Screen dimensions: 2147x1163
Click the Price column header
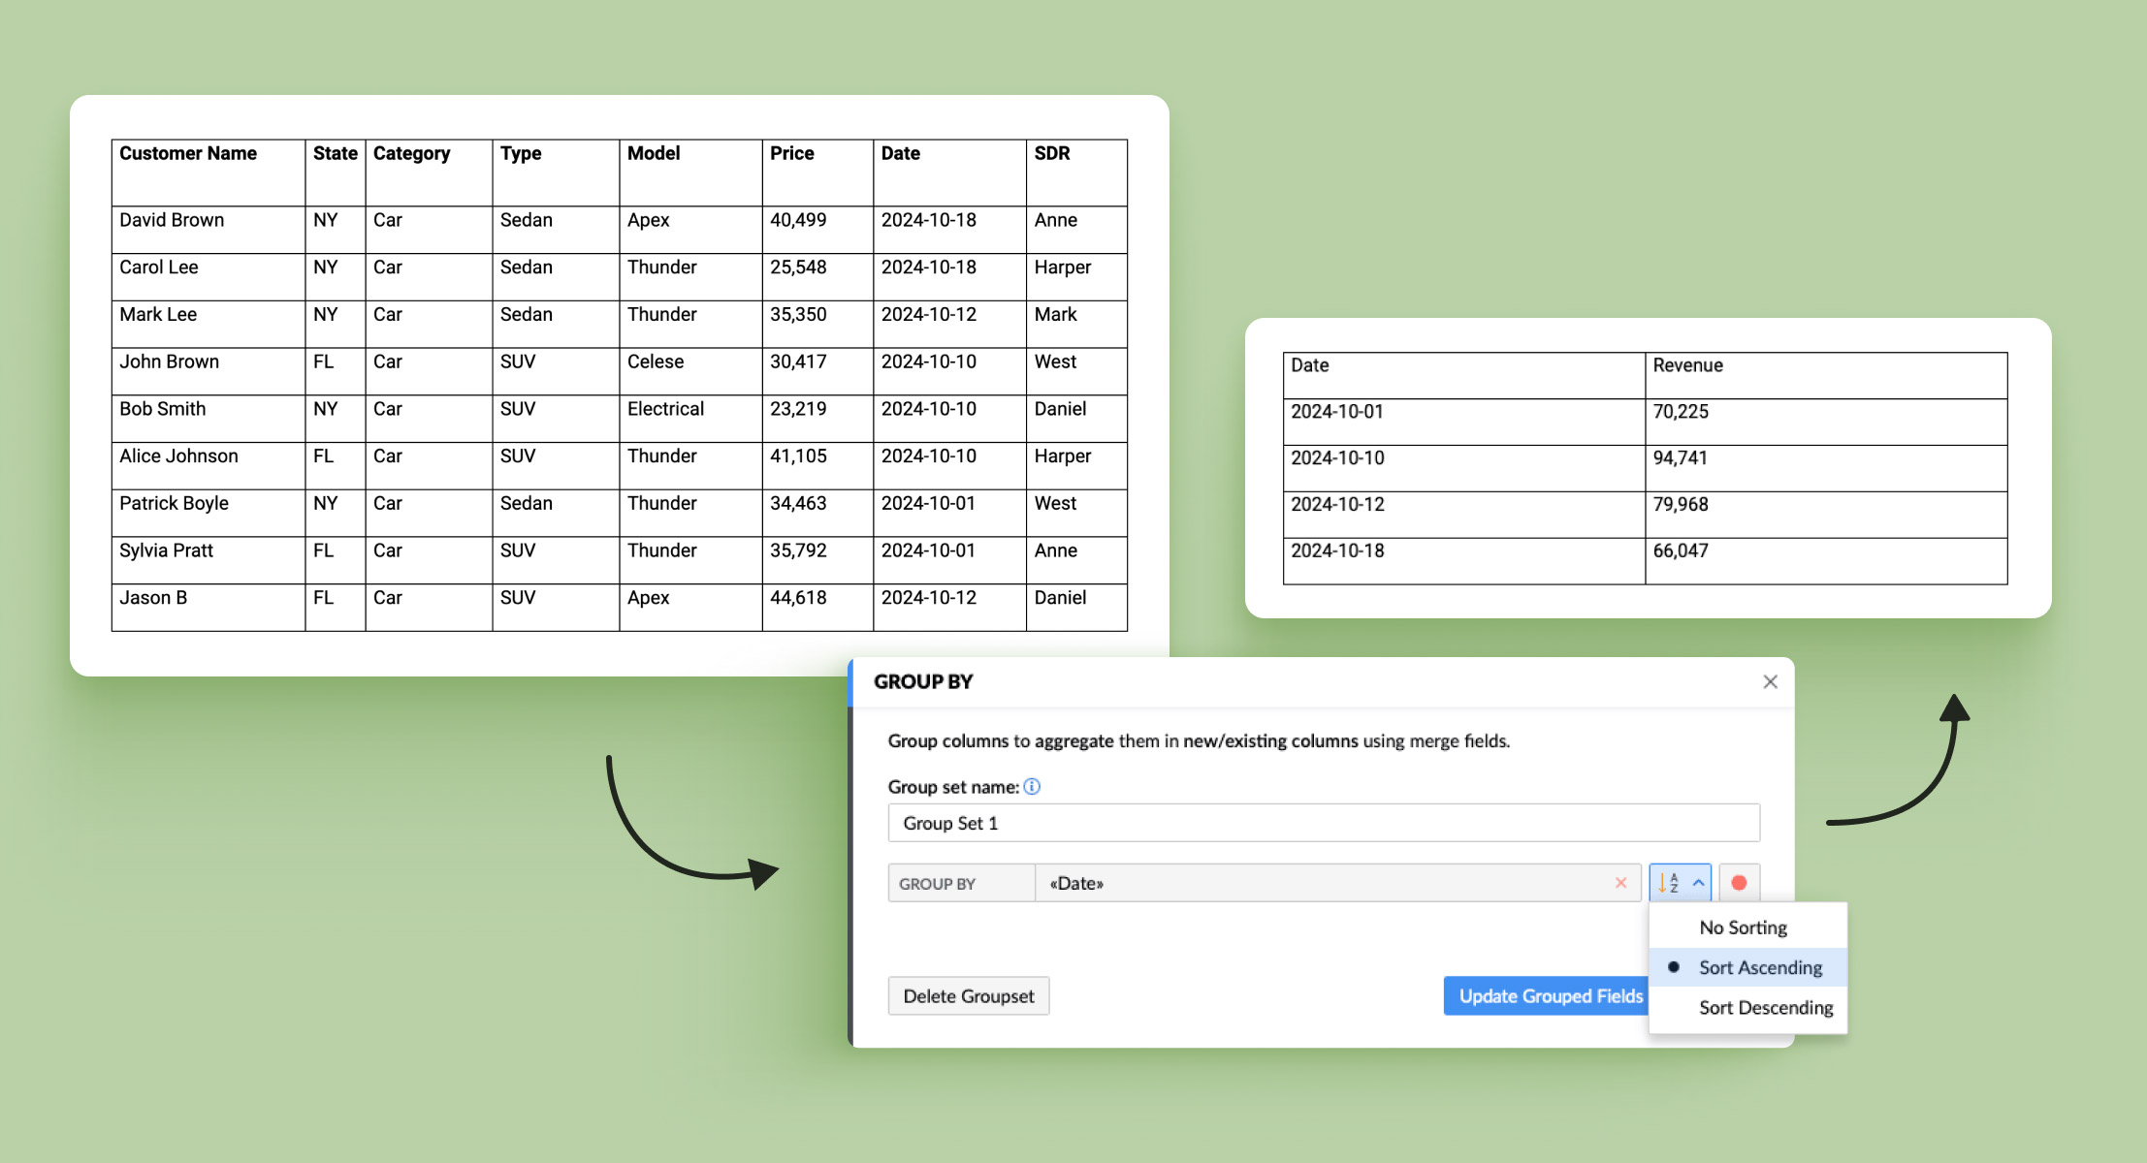point(817,173)
